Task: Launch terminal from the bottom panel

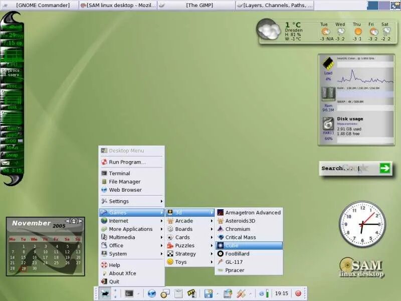Action: 129,293
